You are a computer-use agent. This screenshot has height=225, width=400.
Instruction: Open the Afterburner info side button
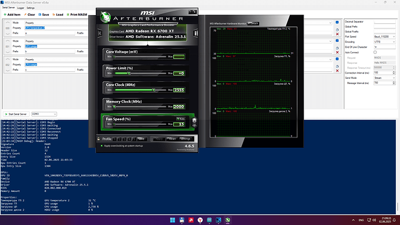coord(196,33)
